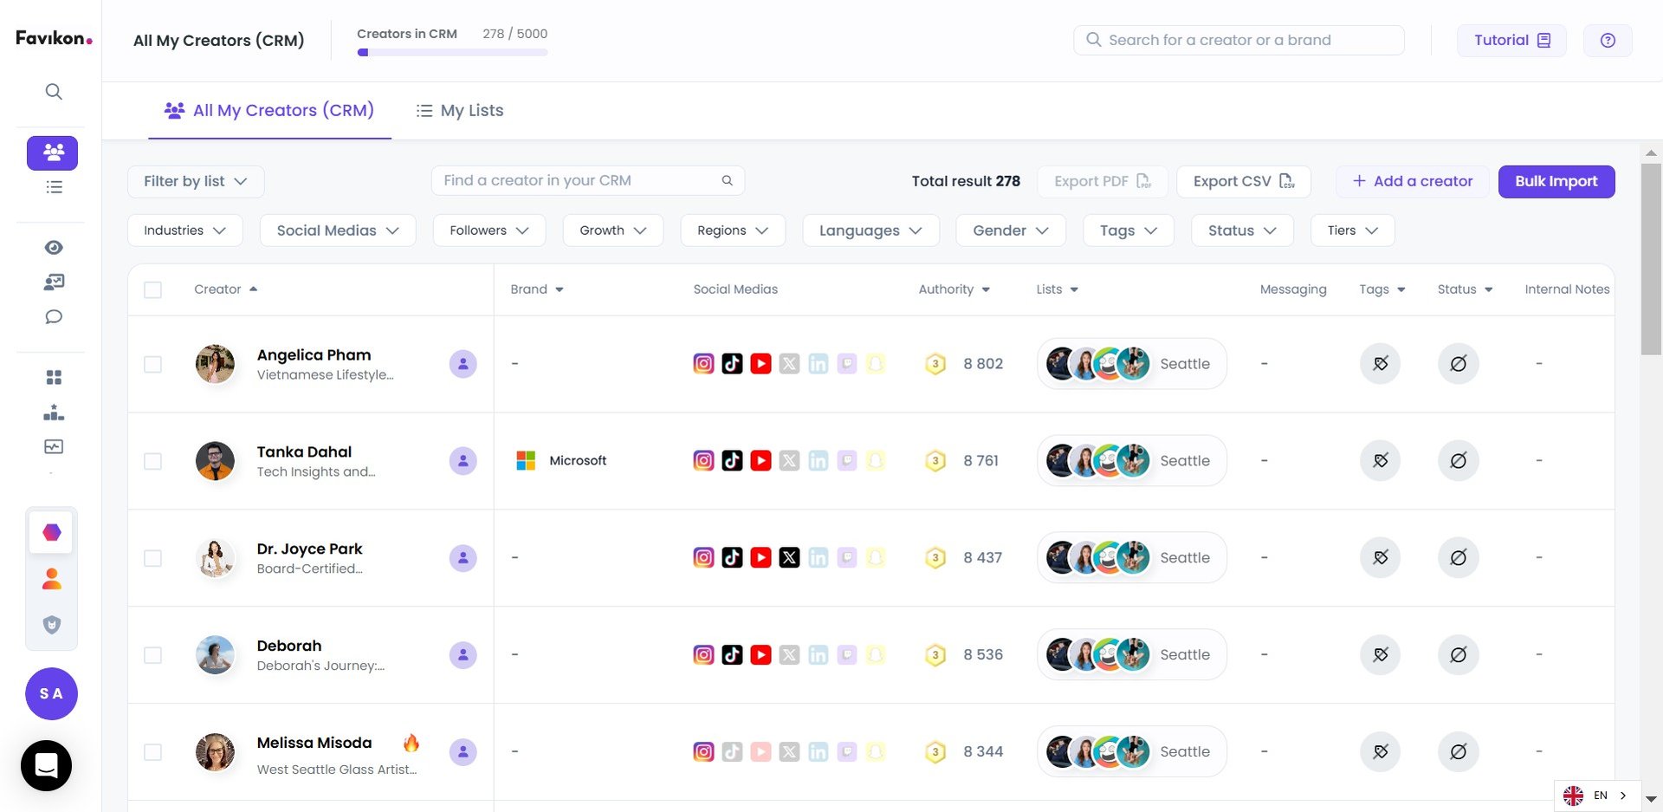
Task: Click the Export CSV button
Action: [x=1243, y=181]
